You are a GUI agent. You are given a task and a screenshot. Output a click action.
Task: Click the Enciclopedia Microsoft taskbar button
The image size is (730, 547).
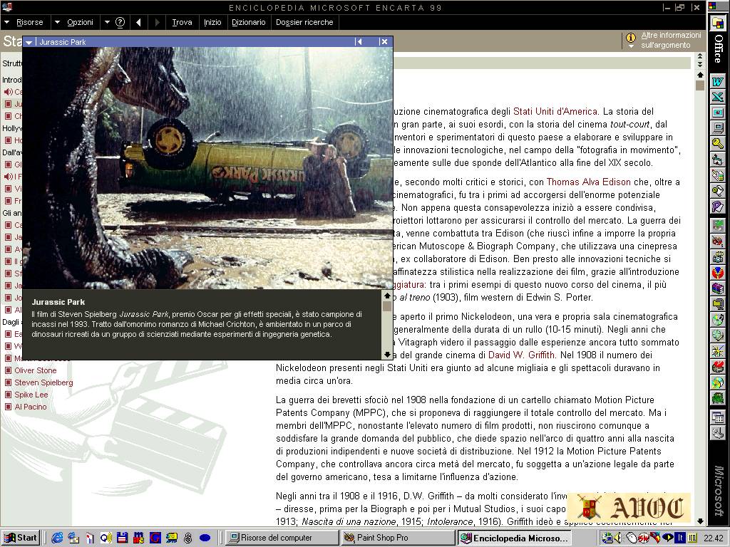point(514,538)
